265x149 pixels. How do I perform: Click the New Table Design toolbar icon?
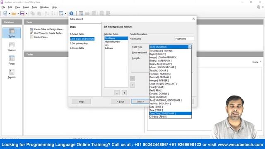click(81, 13)
